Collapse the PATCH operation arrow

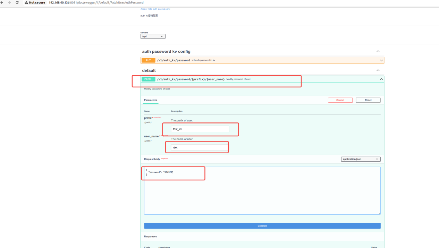[381, 79]
